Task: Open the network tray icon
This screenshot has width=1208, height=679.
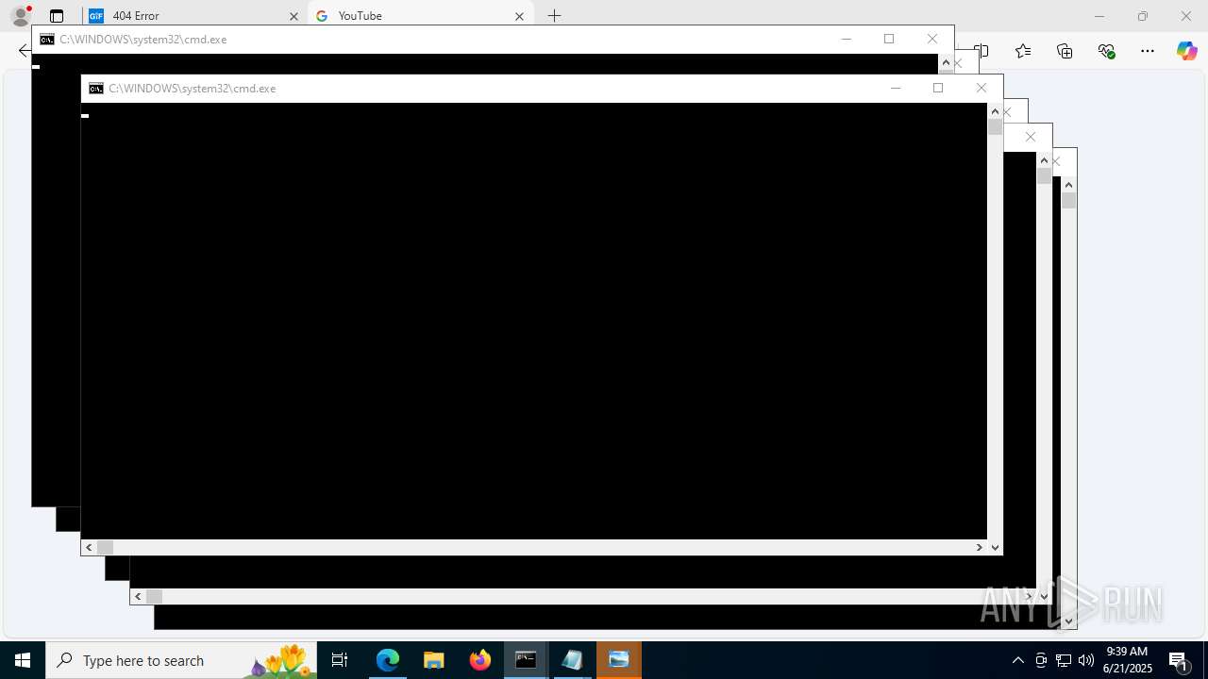Action: (1064, 660)
